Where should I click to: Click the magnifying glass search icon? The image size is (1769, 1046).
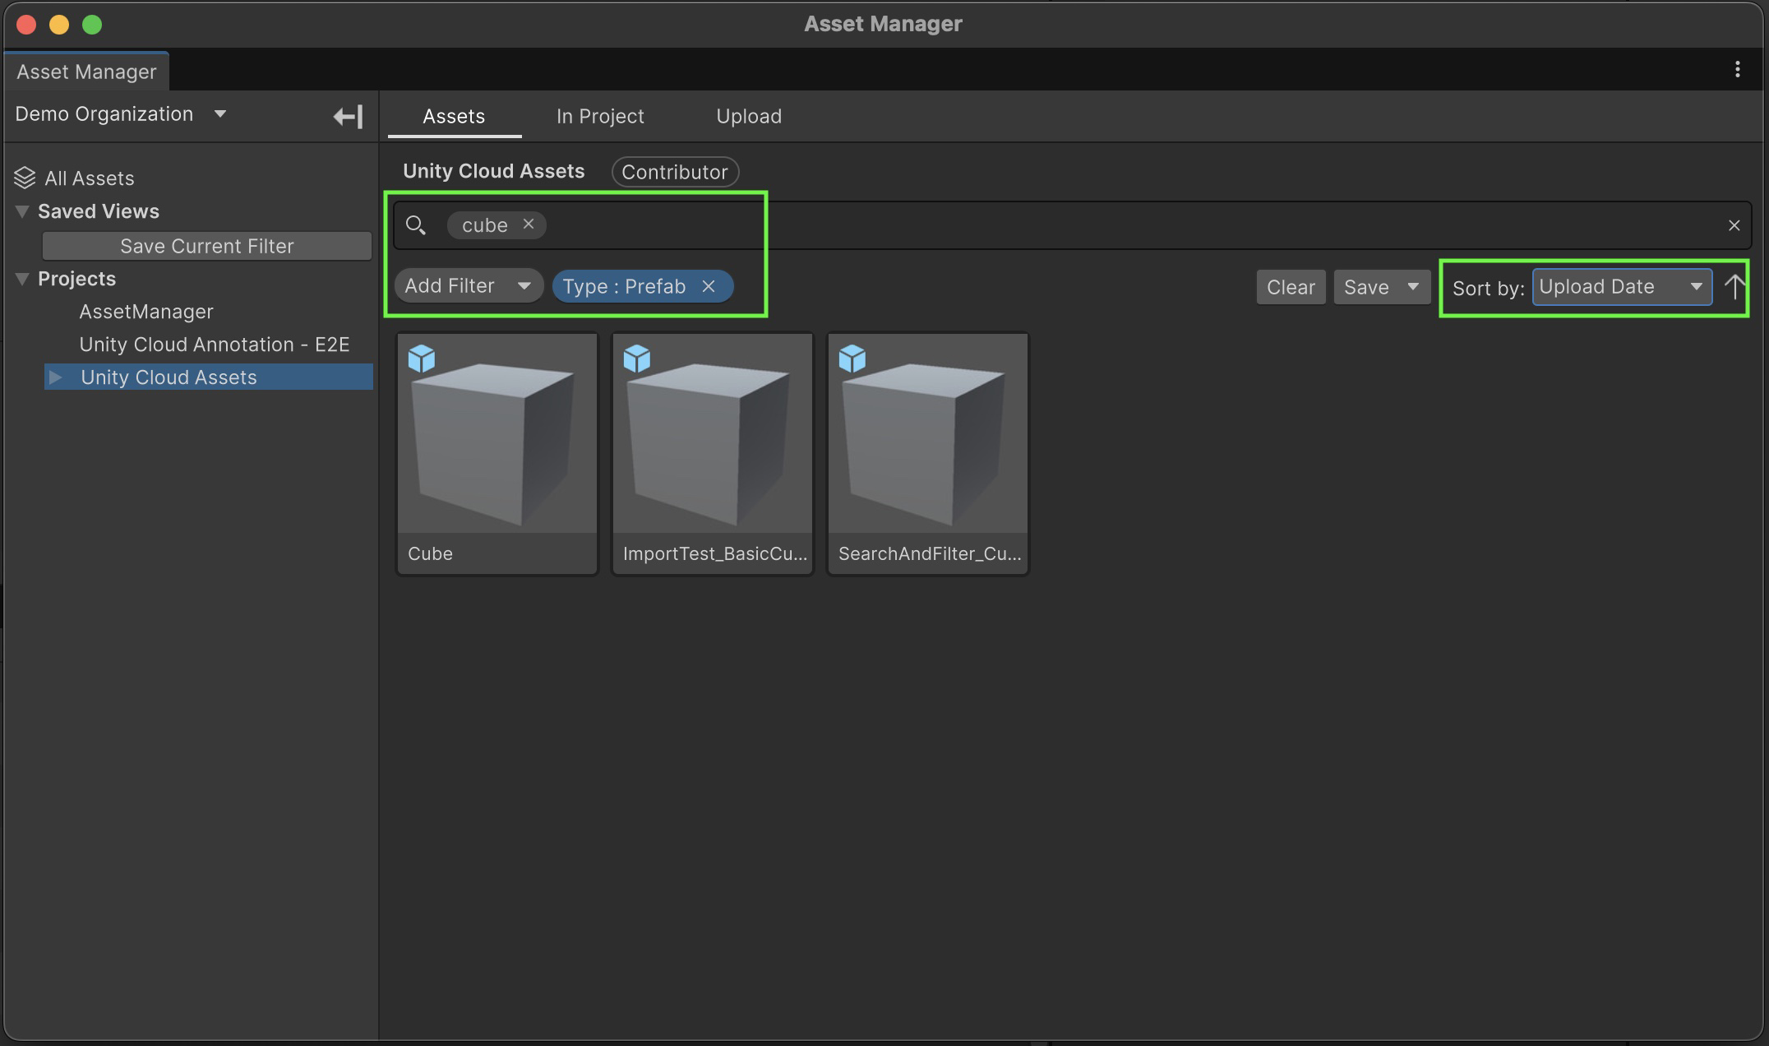click(416, 225)
